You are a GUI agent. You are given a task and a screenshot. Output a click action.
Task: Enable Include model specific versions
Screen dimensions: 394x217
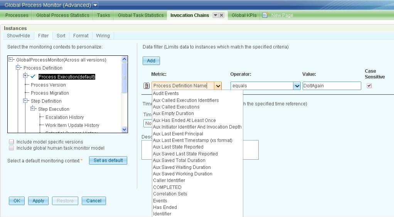[11, 142]
